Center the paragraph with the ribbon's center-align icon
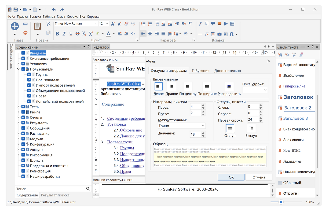This screenshot has height=212, width=329. tap(150, 34)
